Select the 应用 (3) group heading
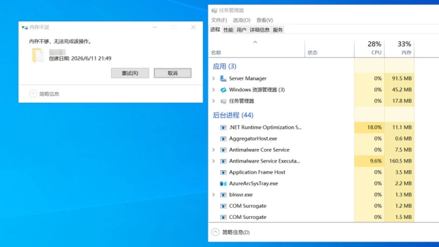 (x=224, y=67)
